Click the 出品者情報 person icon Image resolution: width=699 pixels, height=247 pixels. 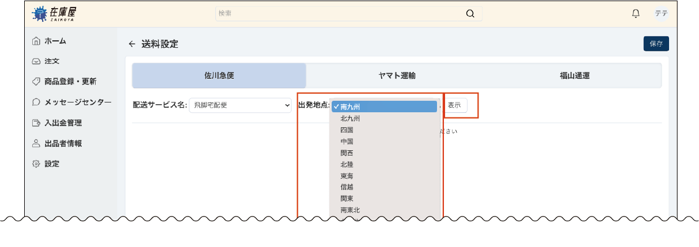coord(36,143)
